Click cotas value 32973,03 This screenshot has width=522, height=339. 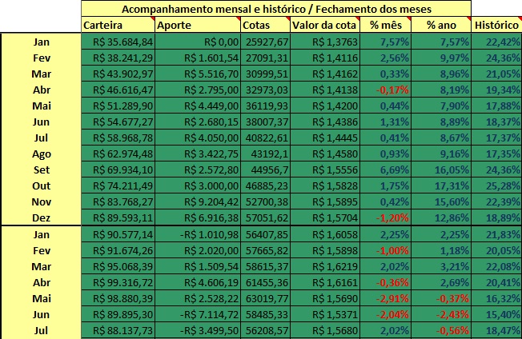click(x=265, y=90)
